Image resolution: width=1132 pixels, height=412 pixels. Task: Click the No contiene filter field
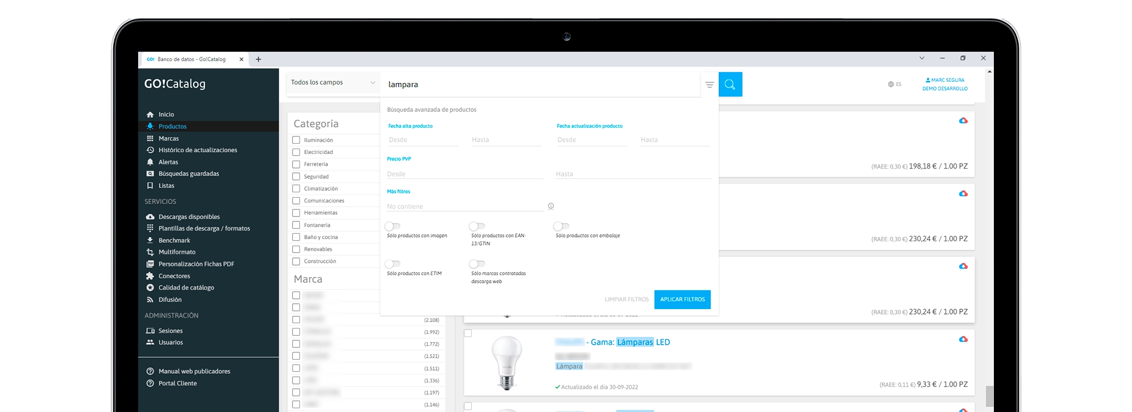click(465, 206)
